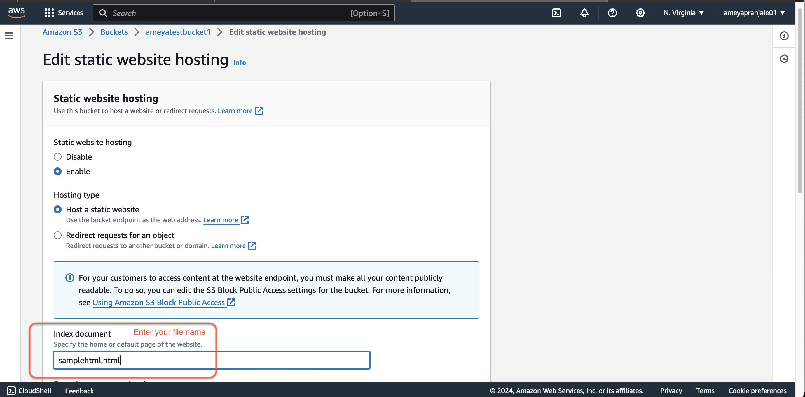Open Learn more for redirect requests

233,246
